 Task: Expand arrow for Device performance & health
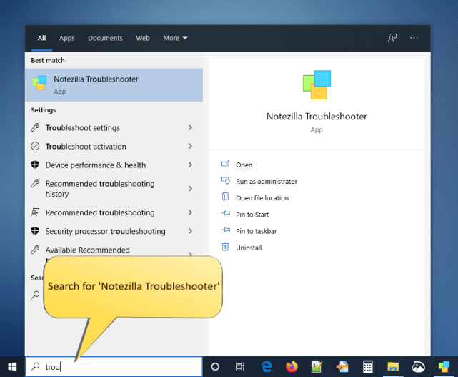coord(191,165)
